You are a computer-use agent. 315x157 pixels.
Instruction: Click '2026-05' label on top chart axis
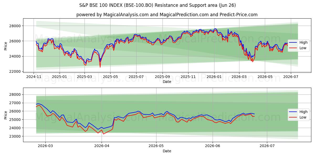click(x=265, y=77)
